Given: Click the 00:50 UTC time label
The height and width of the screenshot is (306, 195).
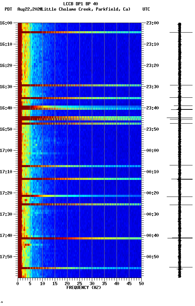Looking at the screenshot, I should (153, 257).
